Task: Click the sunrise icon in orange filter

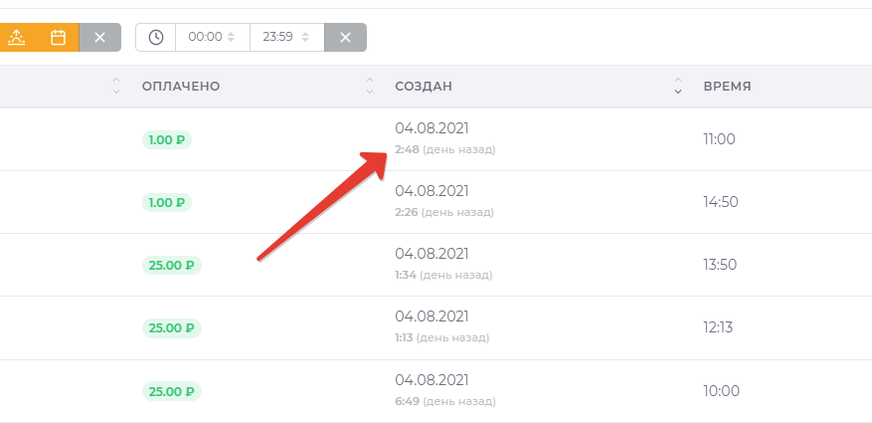Action: pyautogui.click(x=16, y=38)
